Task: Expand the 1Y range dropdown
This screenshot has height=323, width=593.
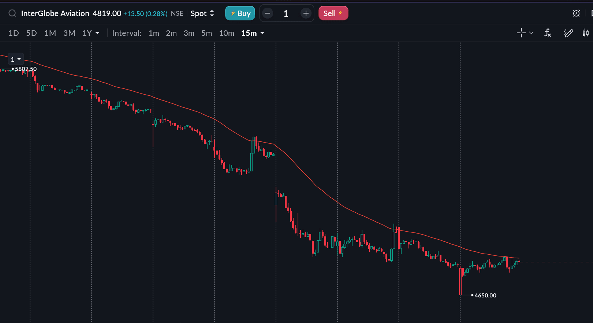Action: coord(97,33)
